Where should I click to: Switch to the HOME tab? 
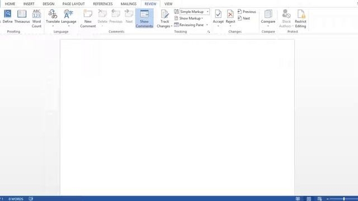[10, 4]
